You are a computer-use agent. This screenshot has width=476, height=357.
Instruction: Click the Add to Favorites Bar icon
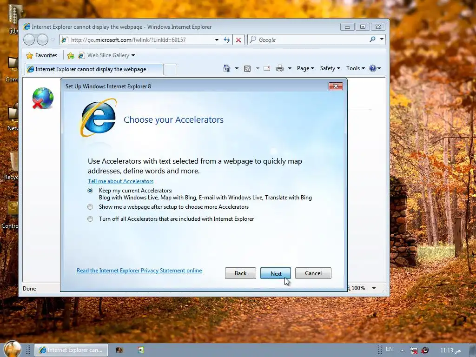(x=71, y=55)
